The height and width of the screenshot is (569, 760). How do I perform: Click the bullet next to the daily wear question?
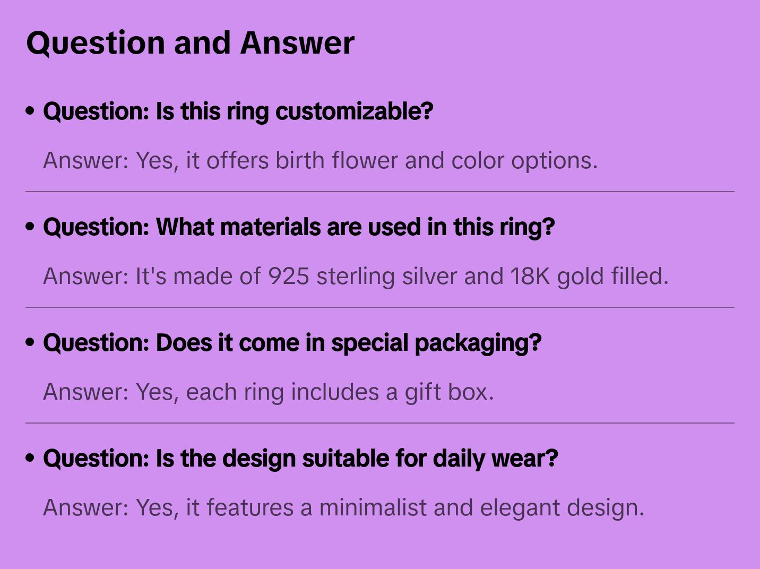click(x=30, y=459)
